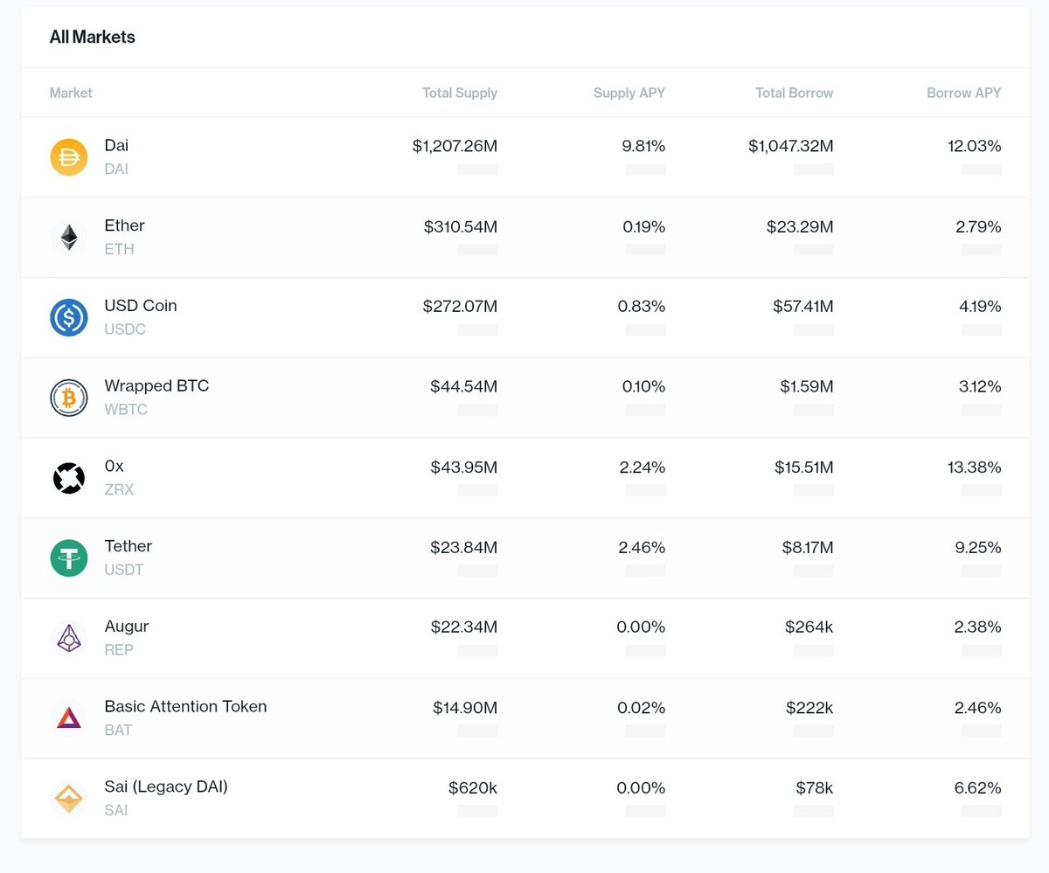Click the Augur REP logo

coord(68,638)
